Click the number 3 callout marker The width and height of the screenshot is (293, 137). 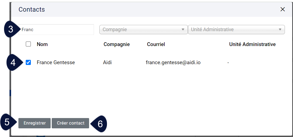coord(11,30)
